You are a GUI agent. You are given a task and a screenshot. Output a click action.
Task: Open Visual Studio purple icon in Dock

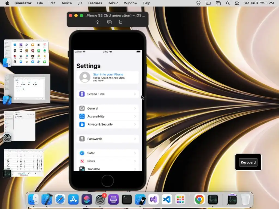(x=154, y=199)
